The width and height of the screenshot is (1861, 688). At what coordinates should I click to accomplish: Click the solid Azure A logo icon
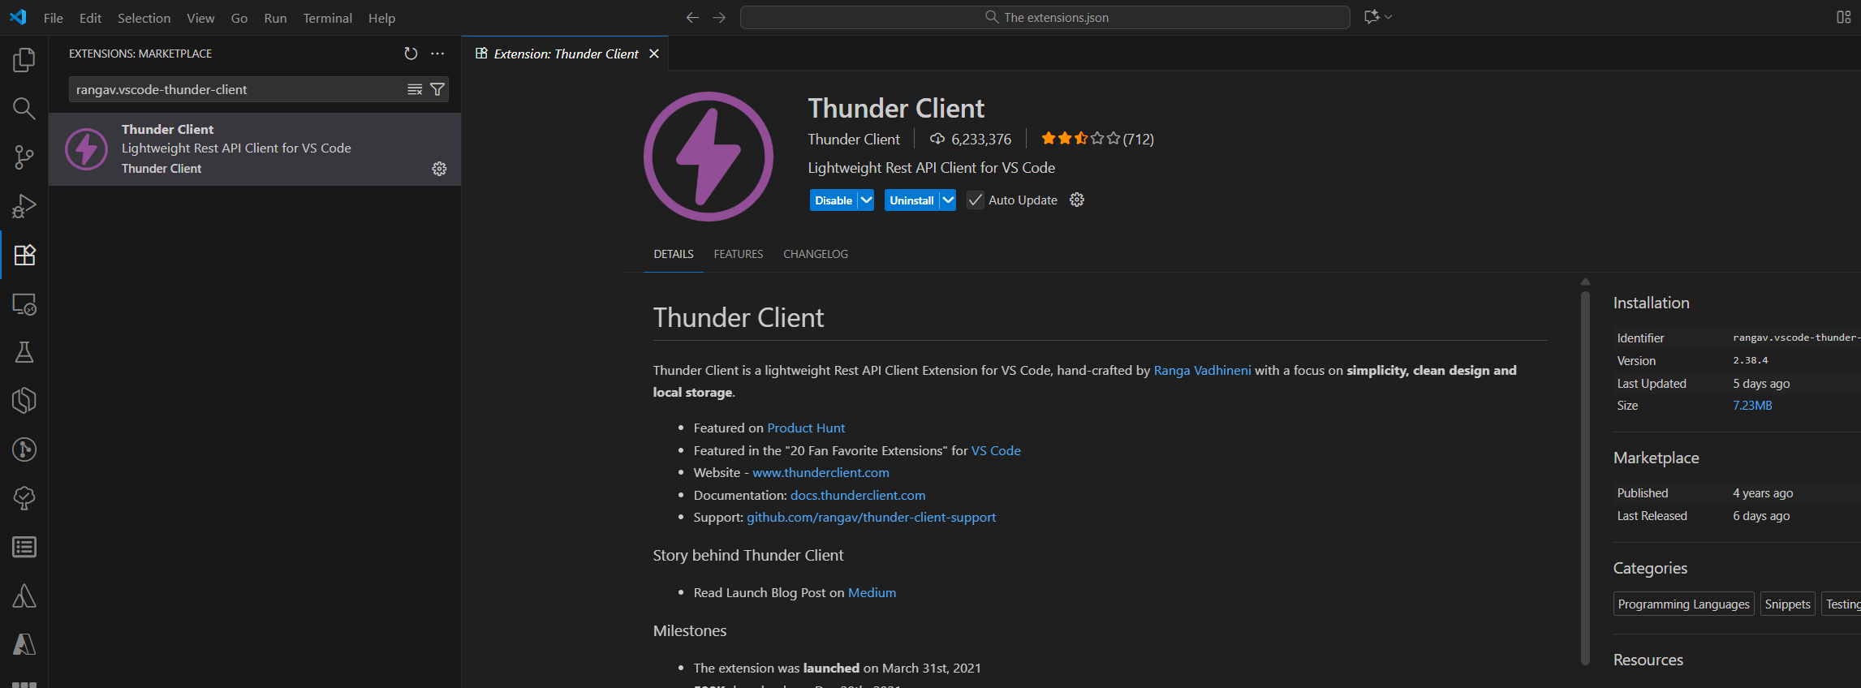[x=24, y=644]
